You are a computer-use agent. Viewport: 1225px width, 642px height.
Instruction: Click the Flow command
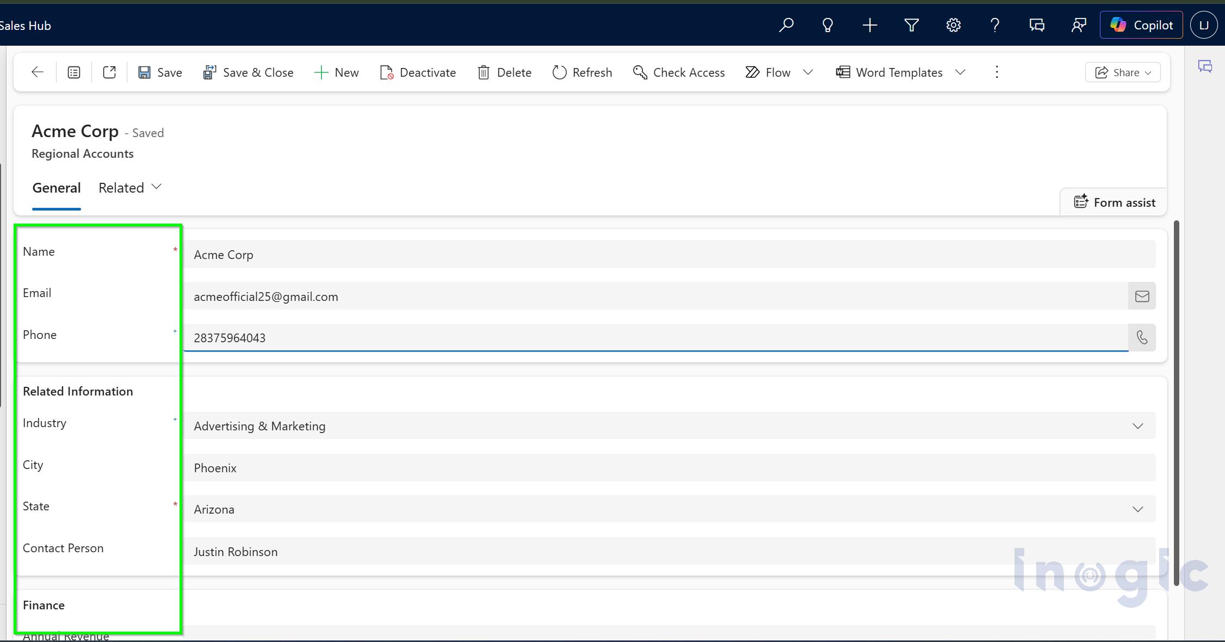[768, 72]
